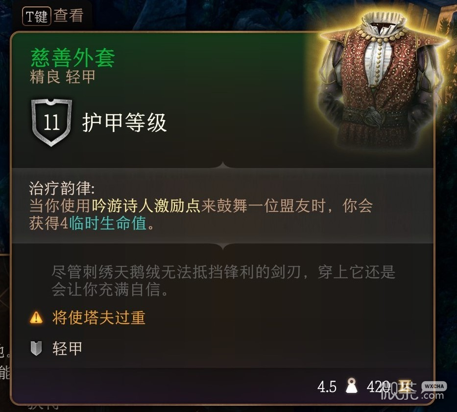The height and width of the screenshot is (412, 457).
Task: Click the 轻甲 armor type label
Action: click(67, 348)
